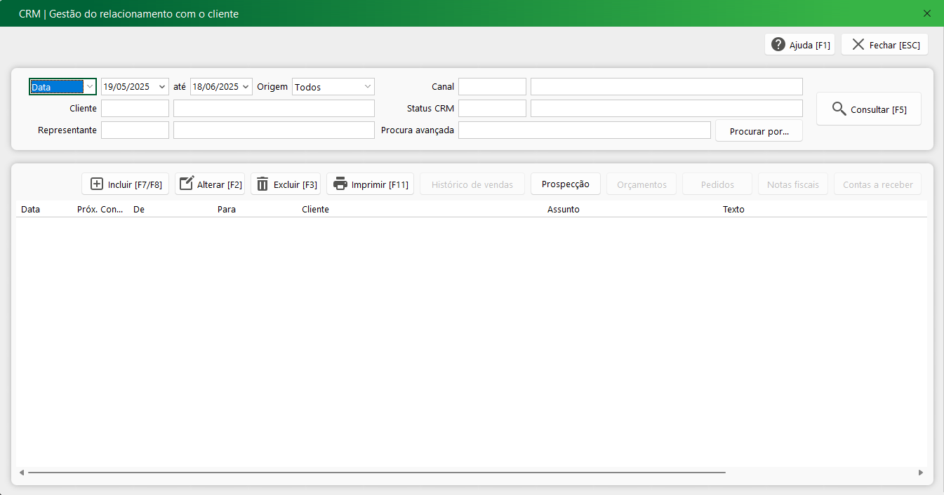Click the plus icon to Incluir record
The height and width of the screenshot is (495, 944).
tap(97, 184)
